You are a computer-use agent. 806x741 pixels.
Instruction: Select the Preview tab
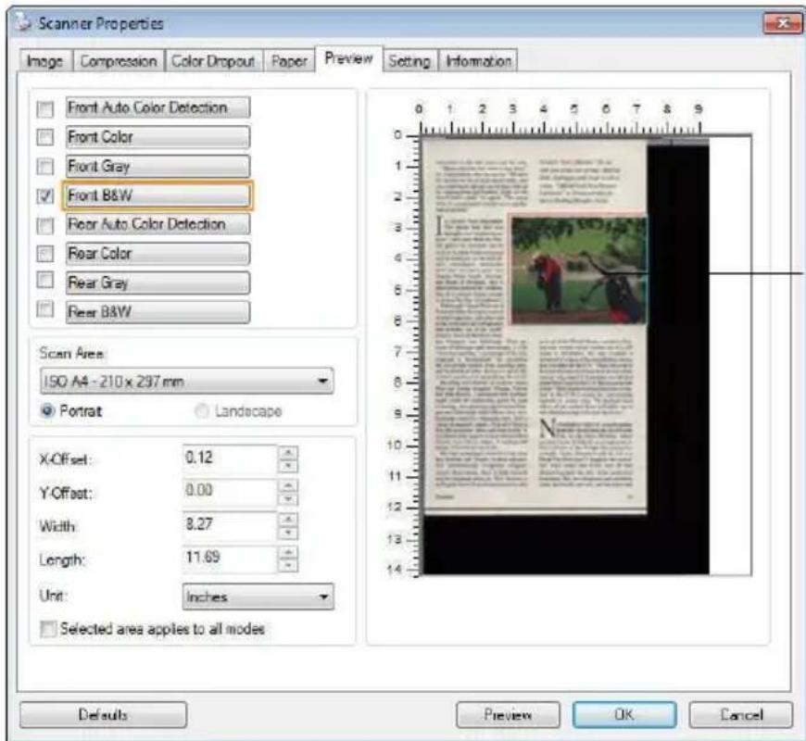click(348, 58)
